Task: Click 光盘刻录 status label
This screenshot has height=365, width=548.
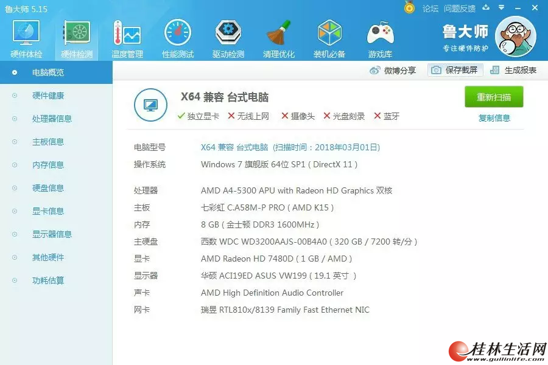Action: pyautogui.click(x=344, y=116)
